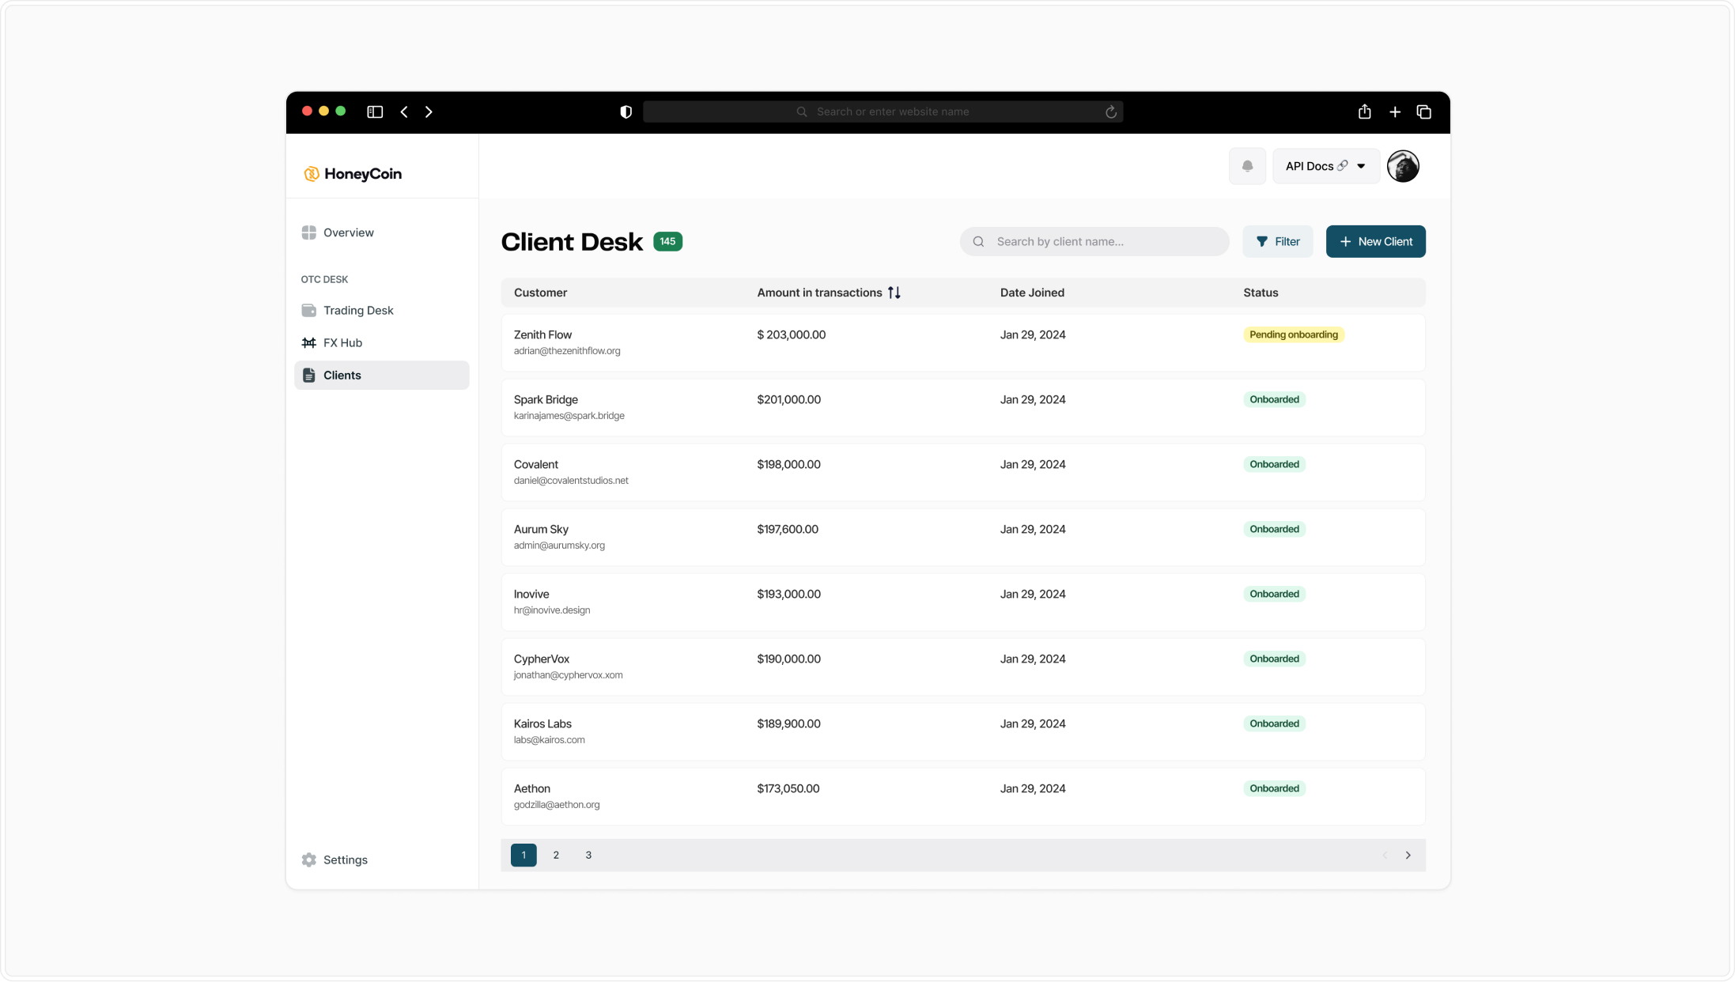Click the tab overview icon
Image resolution: width=1735 pixels, height=982 pixels.
point(1424,112)
